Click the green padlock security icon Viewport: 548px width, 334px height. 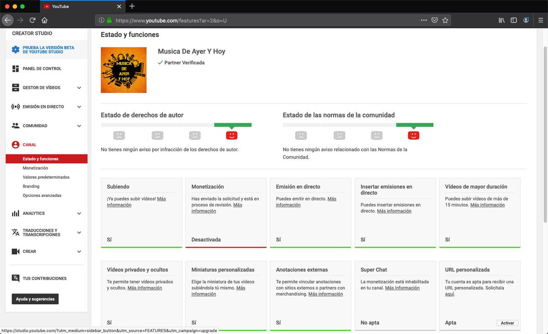coord(109,21)
